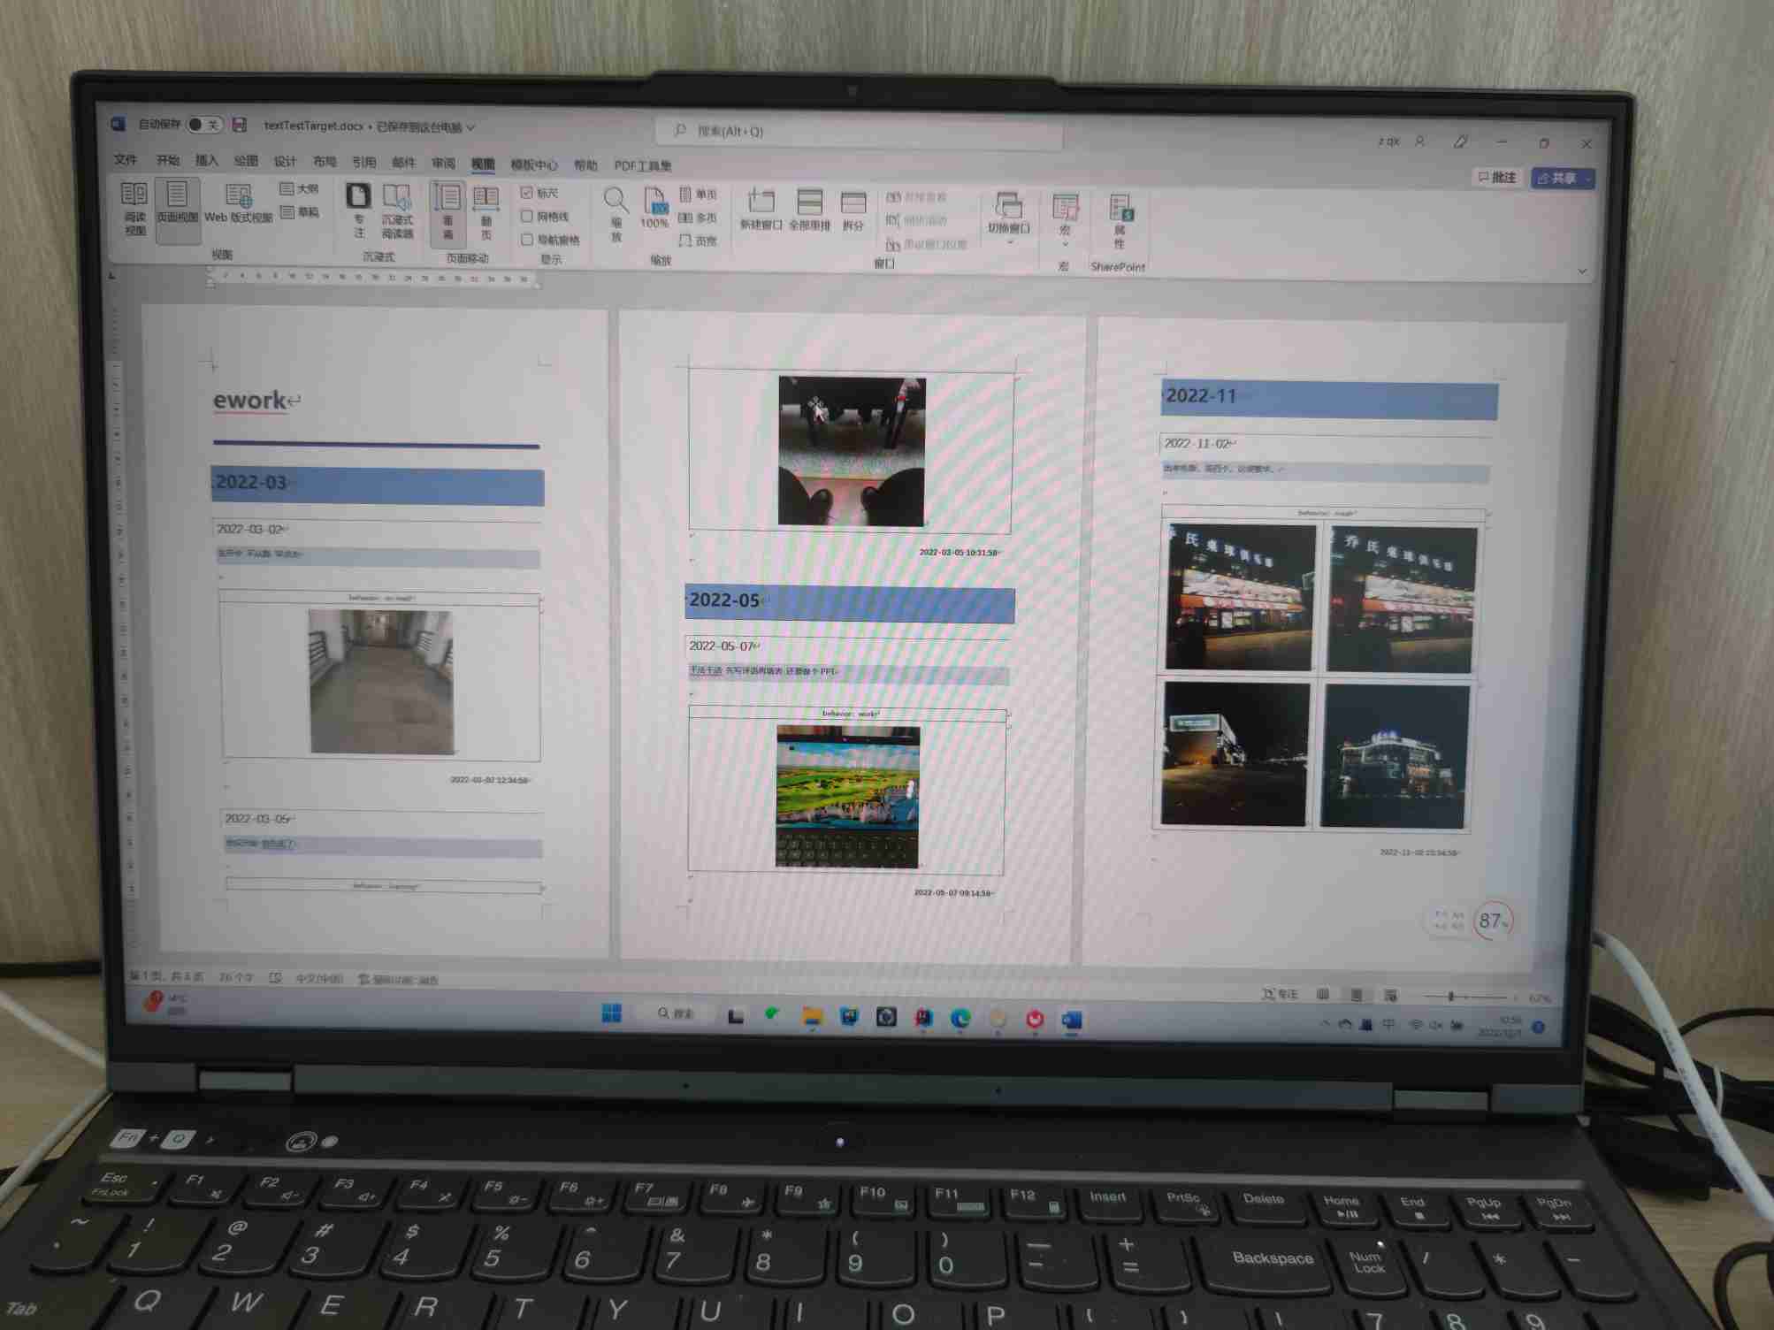The image size is (1774, 1330).
Task: Toggle the 自动保存 autosave switch
Action: [204, 125]
